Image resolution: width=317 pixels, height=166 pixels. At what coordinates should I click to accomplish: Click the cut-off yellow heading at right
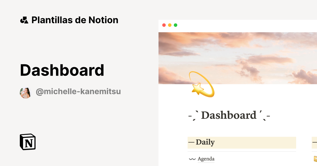coord(314,143)
